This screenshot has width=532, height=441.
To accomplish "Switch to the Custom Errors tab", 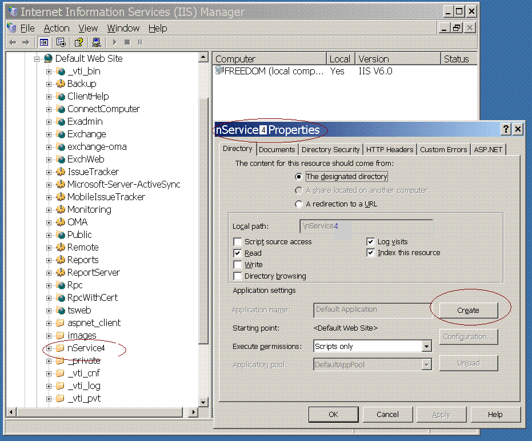I will point(443,150).
